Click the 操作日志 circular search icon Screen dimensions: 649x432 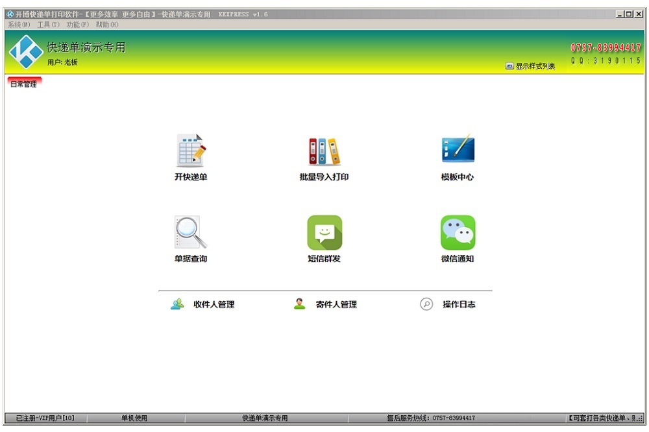pos(426,304)
